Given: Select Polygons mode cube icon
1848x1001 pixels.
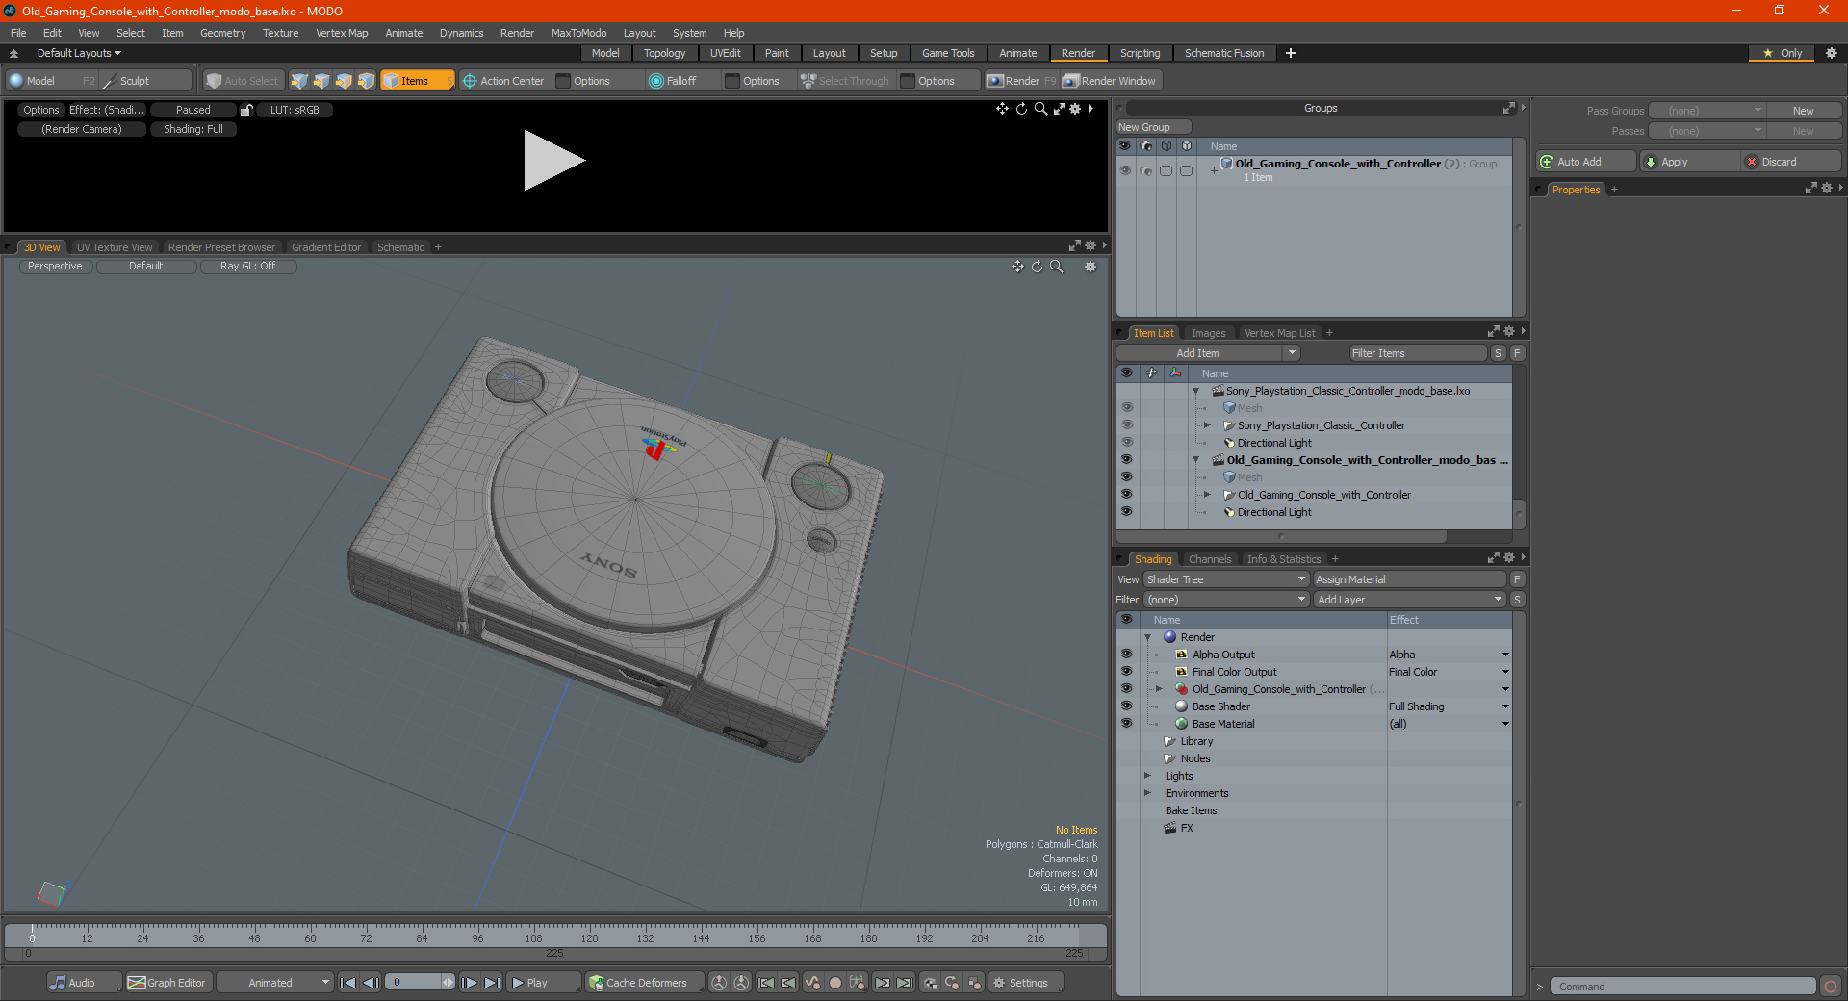Looking at the screenshot, I should 344,81.
